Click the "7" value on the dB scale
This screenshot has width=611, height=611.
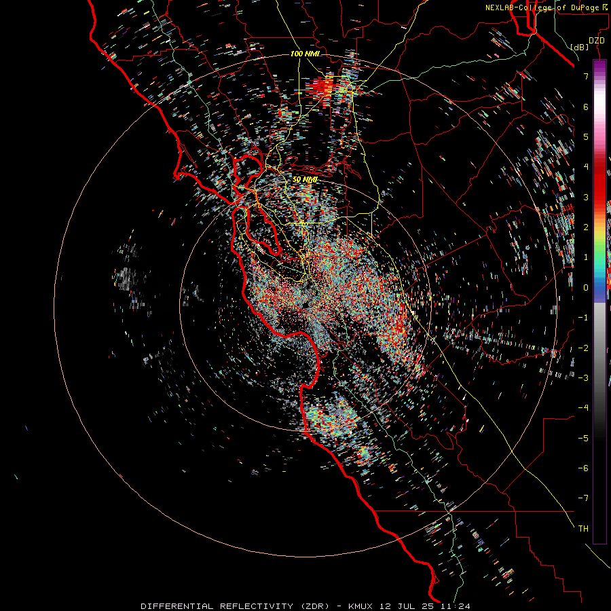pyautogui.click(x=586, y=76)
